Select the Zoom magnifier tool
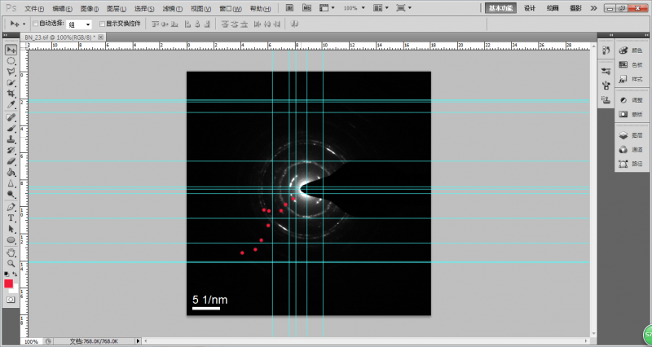The image size is (652, 347). point(11,262)
